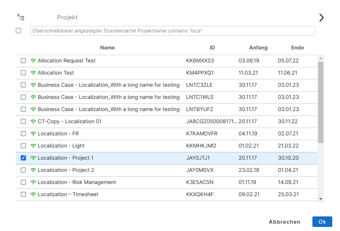Image resolution: width=340 pixels, height=231 pixels.
Task: Click the green icon beside Localization – Timesheet
Action: [x=33, y=195]
